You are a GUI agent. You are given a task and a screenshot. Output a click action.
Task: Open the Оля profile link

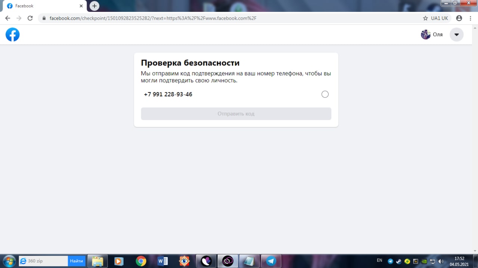(x=432, y=35)
